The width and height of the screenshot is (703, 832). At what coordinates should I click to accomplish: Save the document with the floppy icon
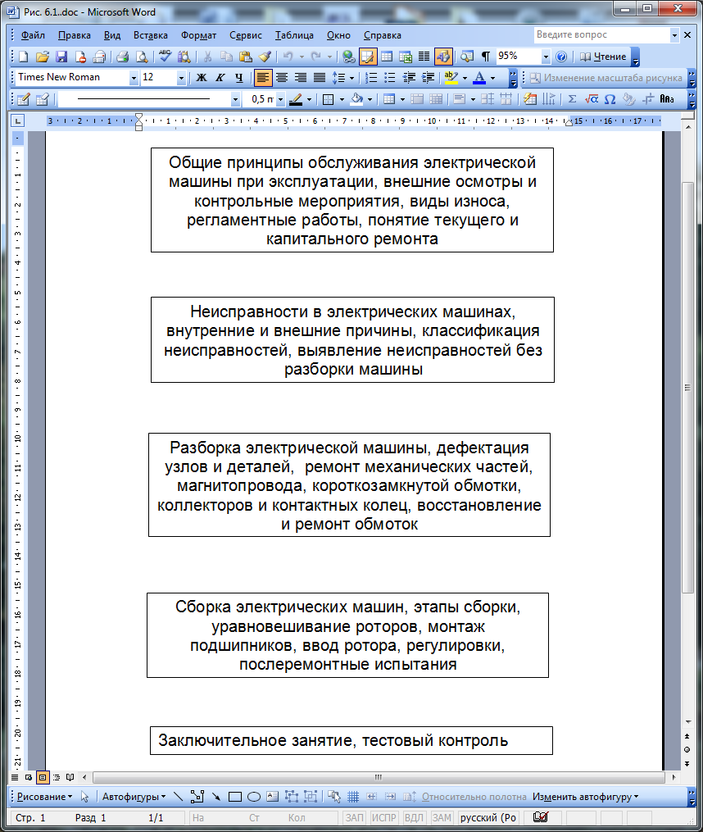click(61, 57)
